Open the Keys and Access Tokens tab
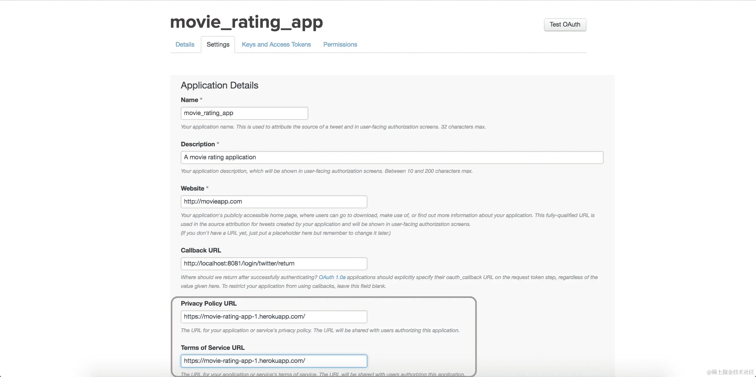This screenshot has width=756, height=377. 276,45
